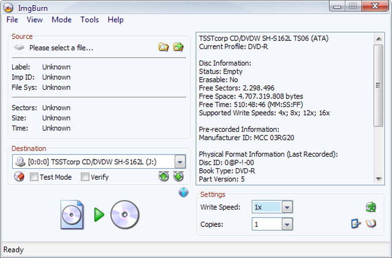Click the drive icon beside 'Please select a file...'
The width and height of the screenshot is (392, 258).
click(19, 47)
